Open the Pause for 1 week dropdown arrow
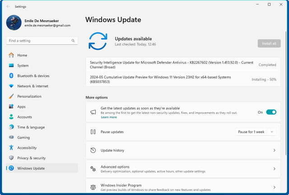This screenshot has height=195, width=289. (272, 132)
